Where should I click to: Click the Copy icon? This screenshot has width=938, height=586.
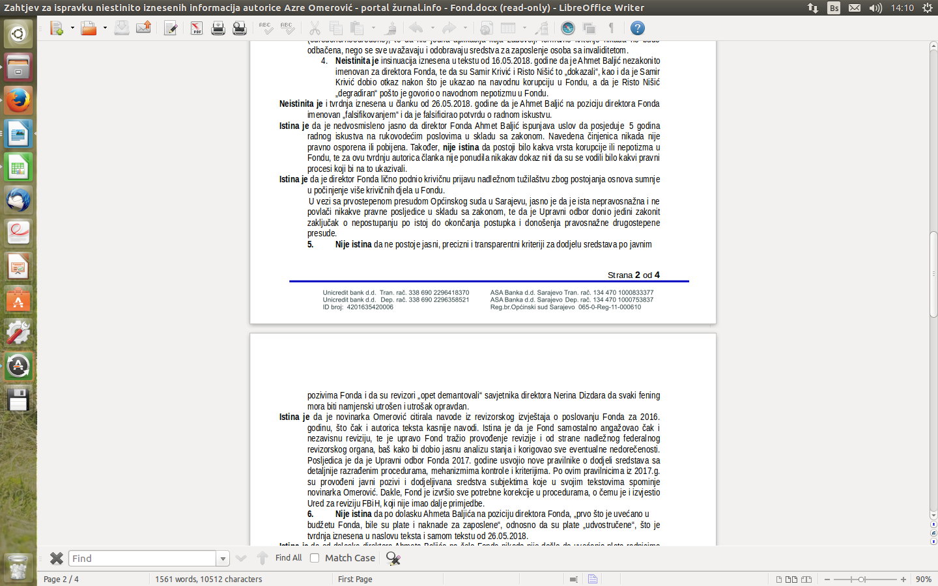coord(336,28)
